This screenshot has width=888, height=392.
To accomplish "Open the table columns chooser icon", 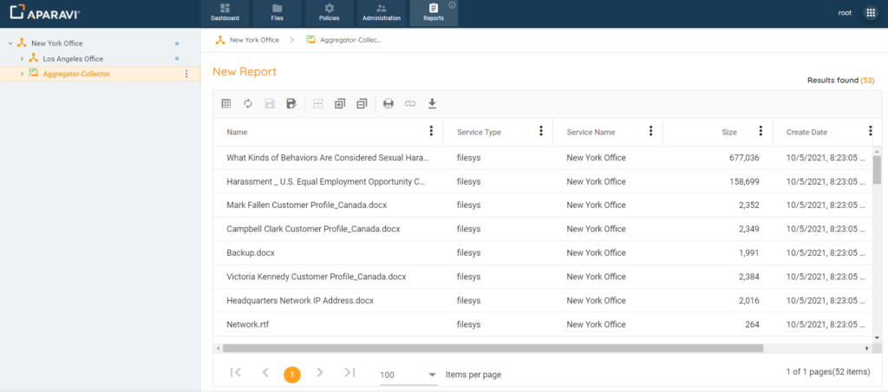I will click(x=226, y=104).
